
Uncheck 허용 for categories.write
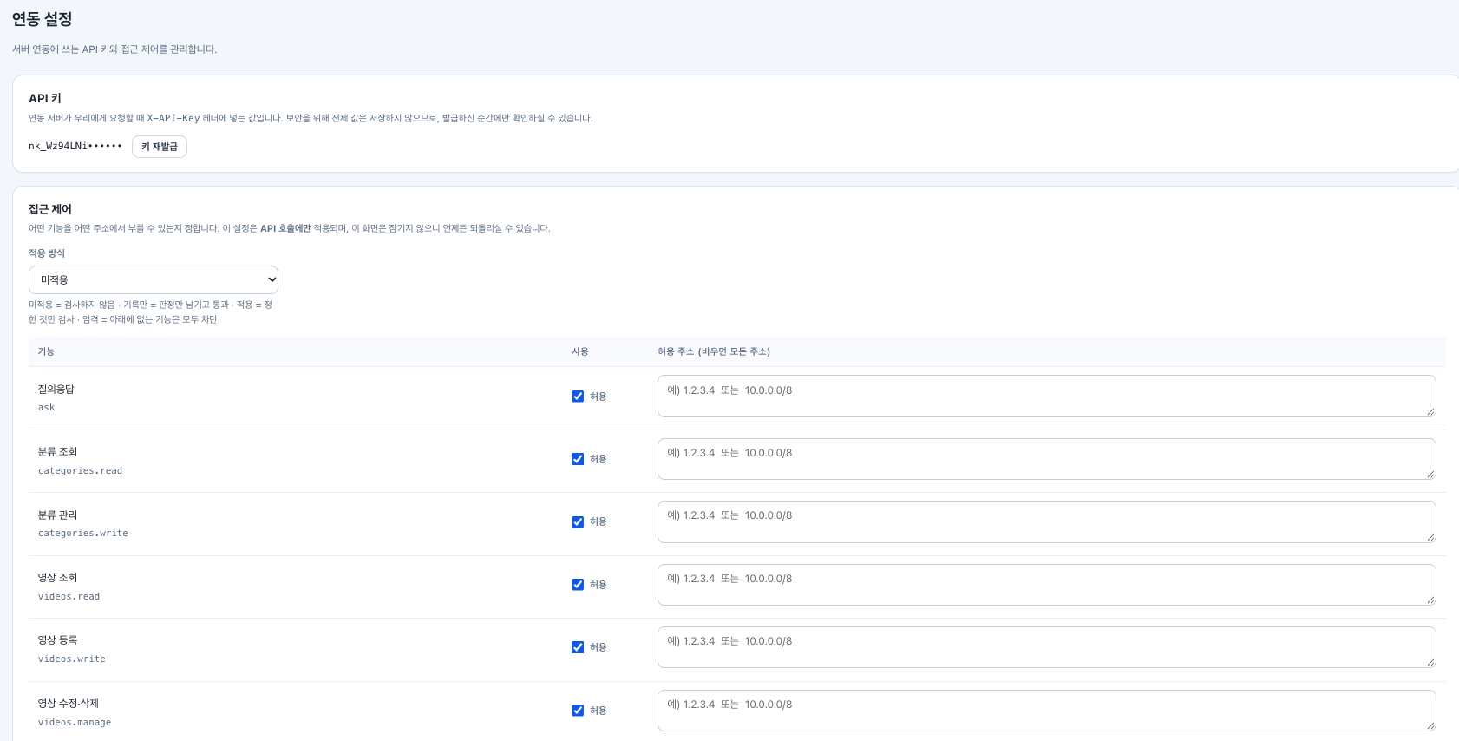tap(578, 522)
